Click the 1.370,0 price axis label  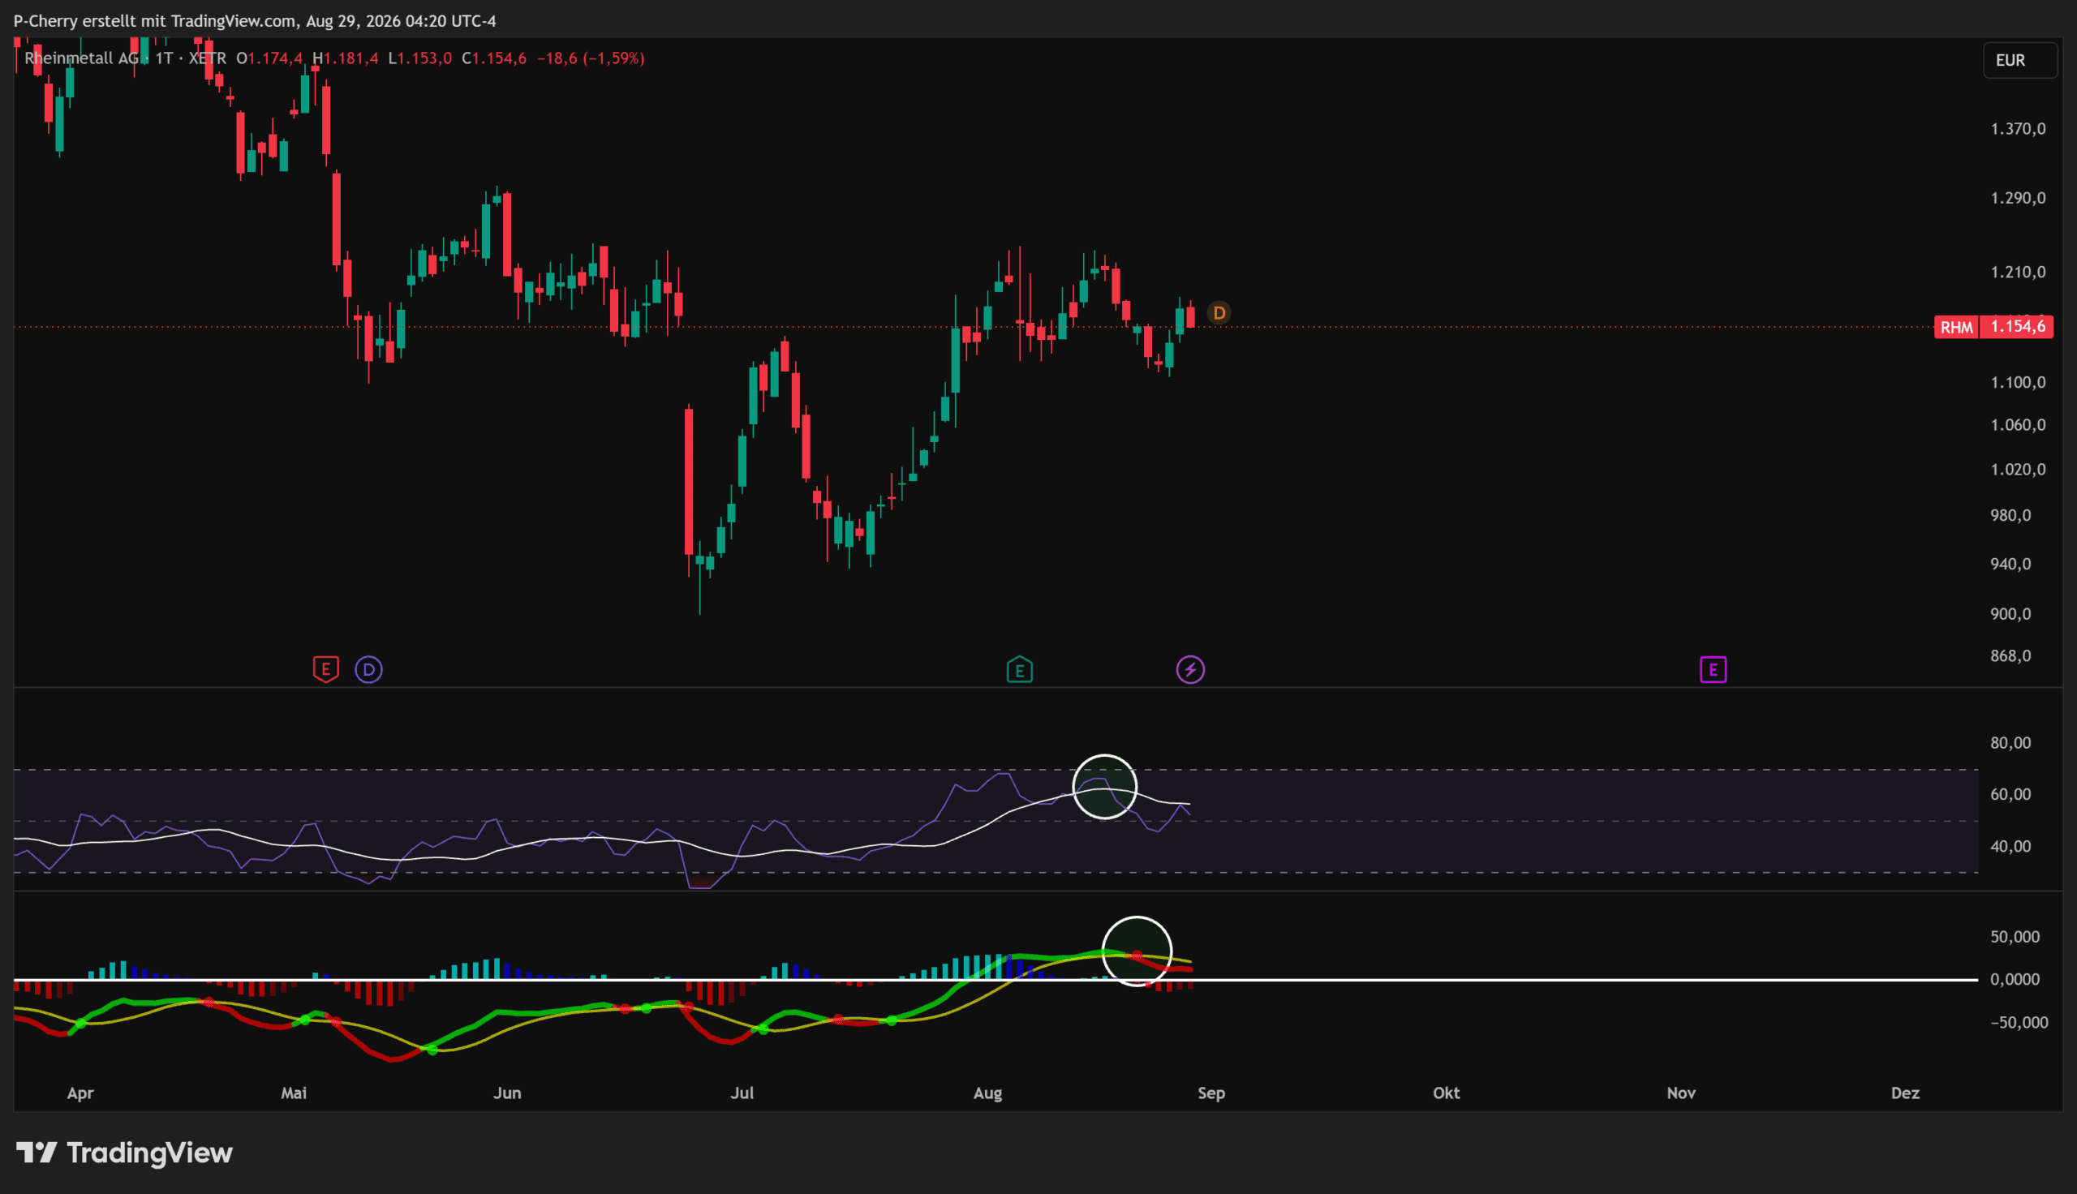point(2018,129)
